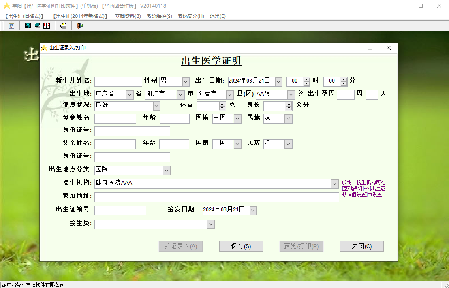This screenshot has height=288, width=449.
Task: Click the purple 说明 note about 接生机构
Action: (x=364, y=189)
